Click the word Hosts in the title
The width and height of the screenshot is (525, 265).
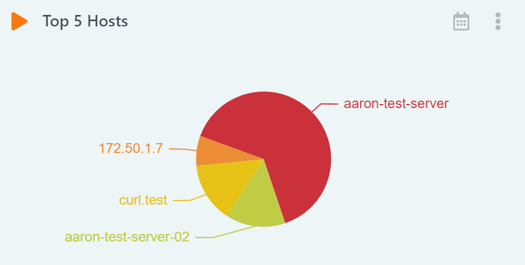pos(107,21)
